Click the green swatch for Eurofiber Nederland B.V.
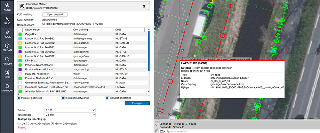Viewport: 320px width, 133px height. tap(20, 78)
